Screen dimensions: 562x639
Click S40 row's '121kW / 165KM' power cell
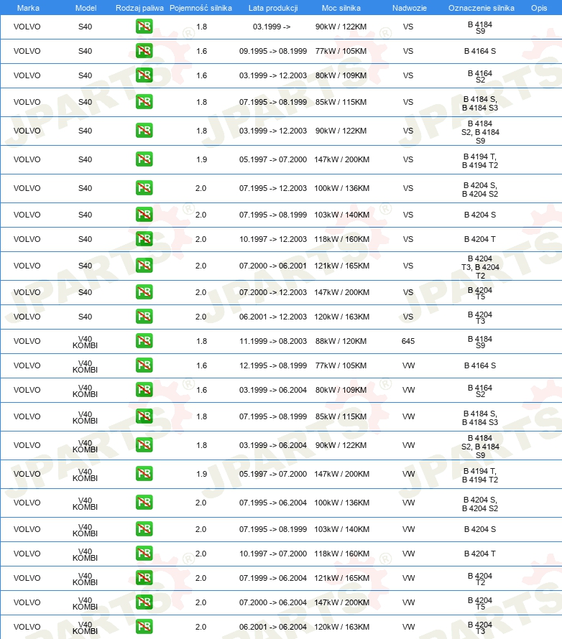pos(342,266)
